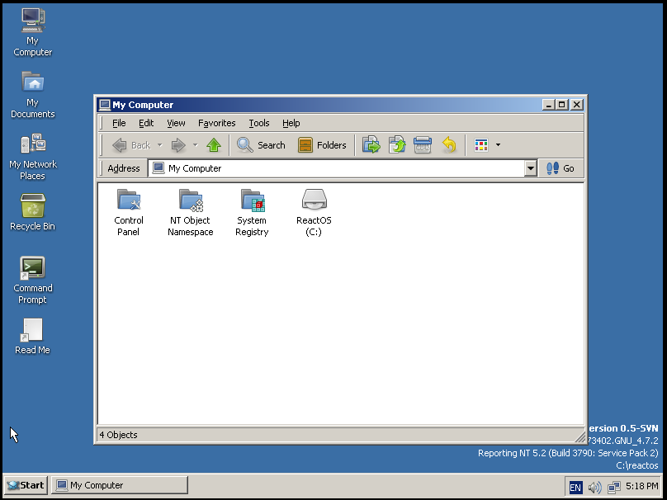Expand the Address bar dropdown
Viewport: 667px width, 500px height.
coord(530,168)
